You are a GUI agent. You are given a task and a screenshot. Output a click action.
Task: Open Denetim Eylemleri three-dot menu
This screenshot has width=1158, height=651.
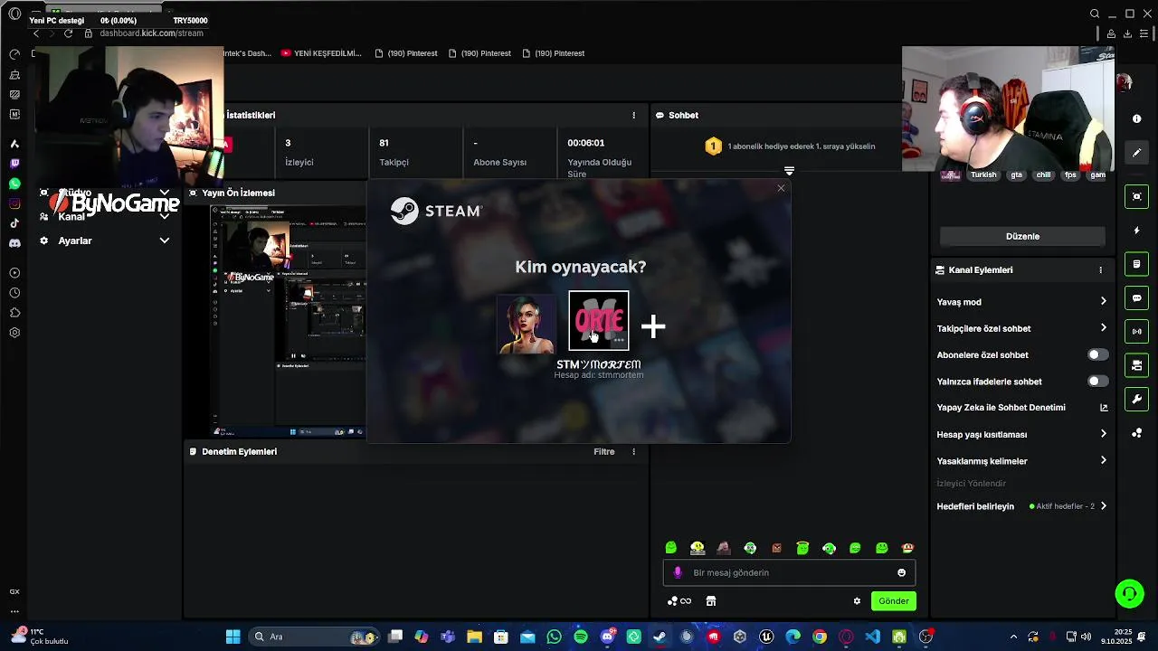pos(633,452)
